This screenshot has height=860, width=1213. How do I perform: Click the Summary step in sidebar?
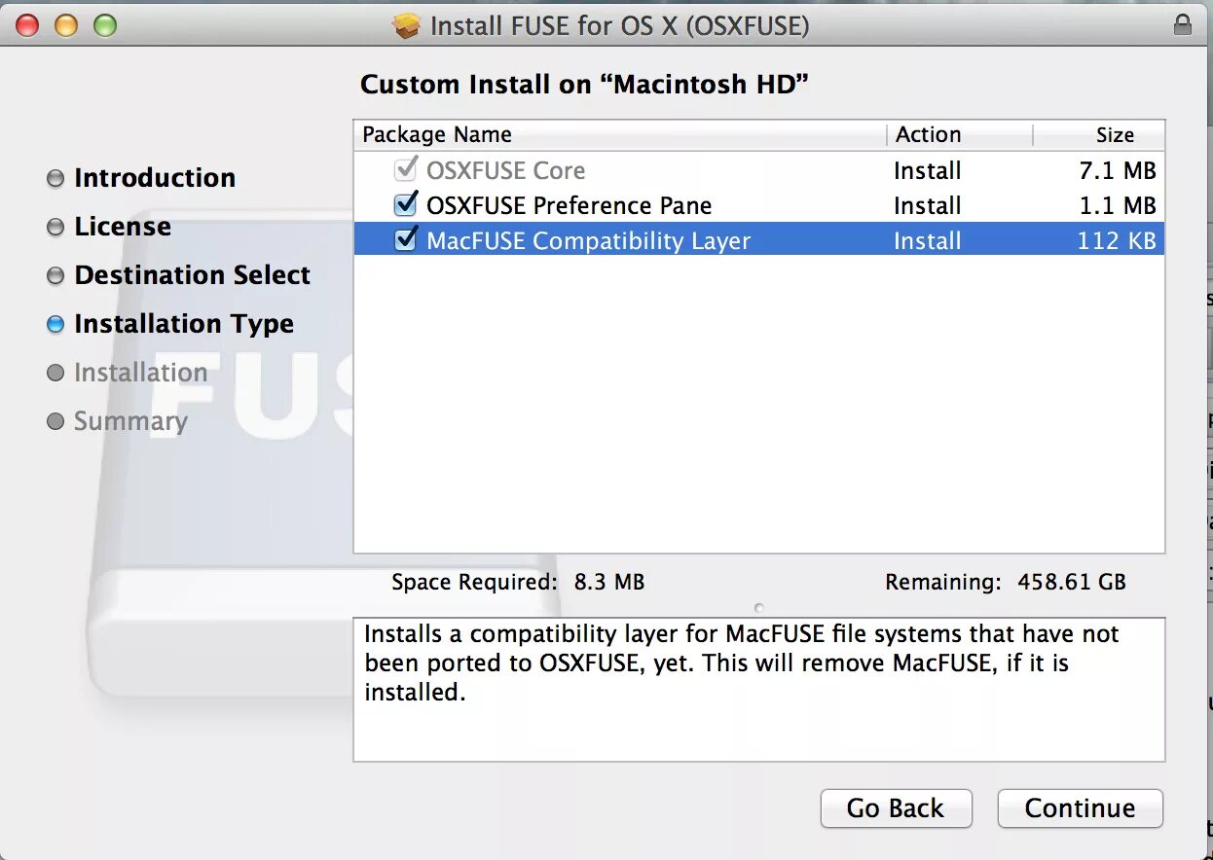tap(130, 421)
